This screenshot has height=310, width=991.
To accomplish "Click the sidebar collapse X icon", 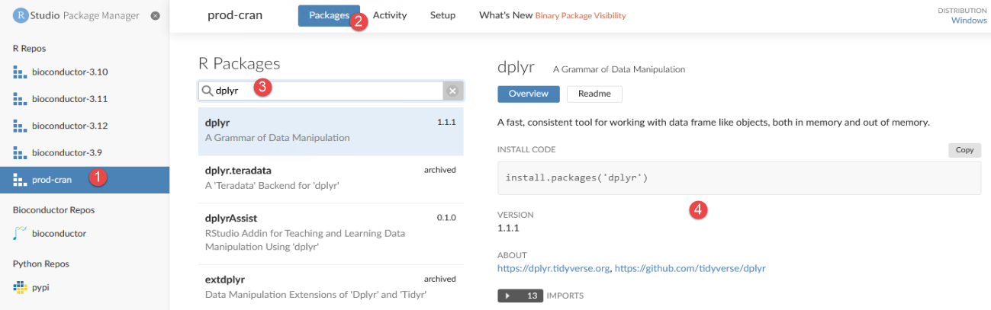I will (x=156, y=15).
